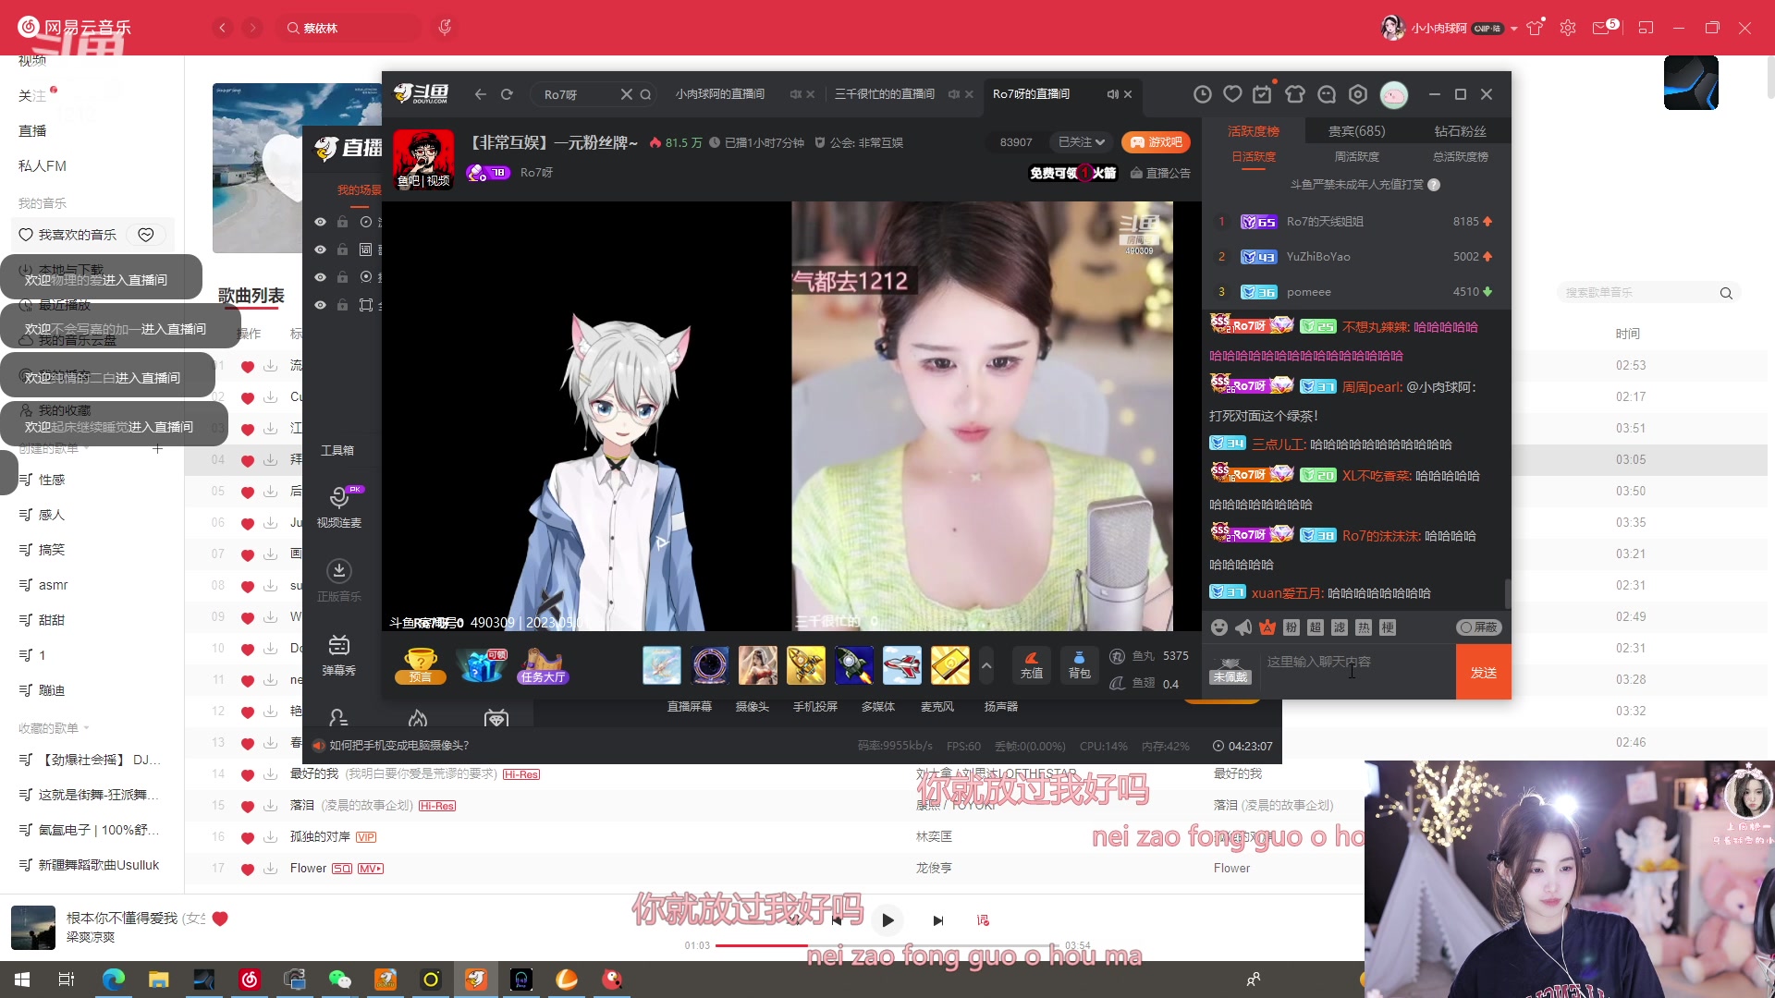Toggle the 屏蔽 block switch in chat
The height and width of the screenshot is (998, 1775).
[1479, 627]
